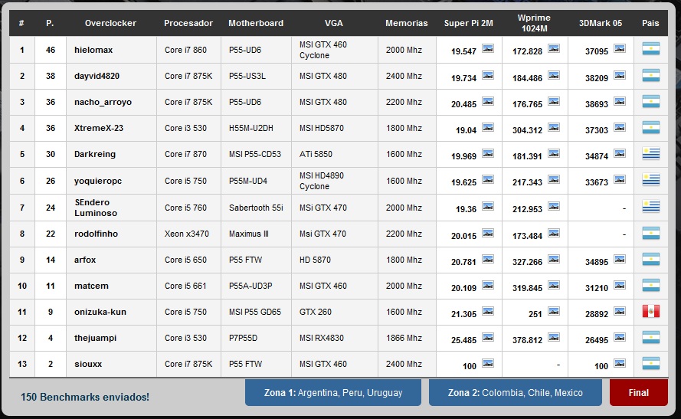Open thejuampi's Wprime 378.812 image icon
Viewport: 681px width, 419px height.
tap(553, 338)
